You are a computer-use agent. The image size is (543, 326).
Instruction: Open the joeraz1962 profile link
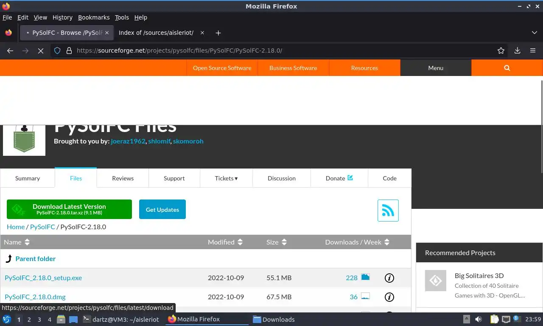click(x=128, y=141)
